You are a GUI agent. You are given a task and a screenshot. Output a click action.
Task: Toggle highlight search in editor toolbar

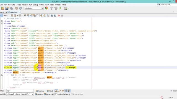tap(34, 15)
